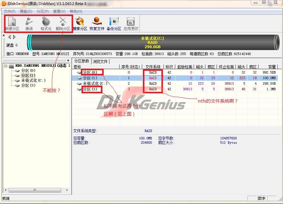
Task: Click the 数字 status bar indicator
Action: (261, 198)
